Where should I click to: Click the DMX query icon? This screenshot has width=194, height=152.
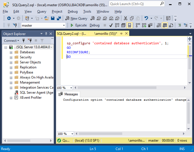point(105,18)
